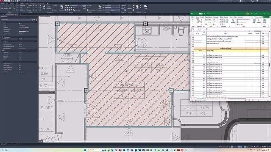271x152 pixels.
Task: Click the Insert block icon
Action: [x=85, y=7]
